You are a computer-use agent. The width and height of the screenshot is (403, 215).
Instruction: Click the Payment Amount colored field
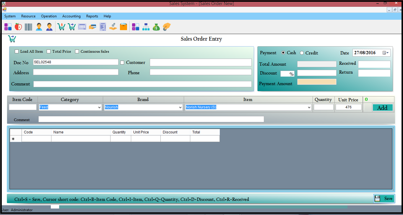317,82
